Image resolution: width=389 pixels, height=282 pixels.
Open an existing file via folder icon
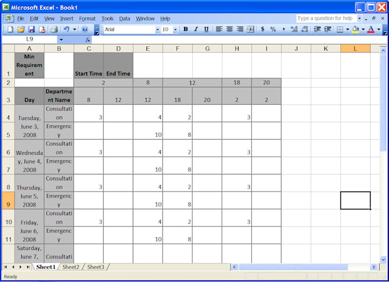point(21,29)
